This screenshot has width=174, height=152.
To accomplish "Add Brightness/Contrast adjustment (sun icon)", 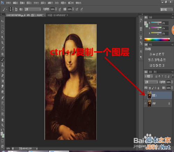I will click(151, 54).
